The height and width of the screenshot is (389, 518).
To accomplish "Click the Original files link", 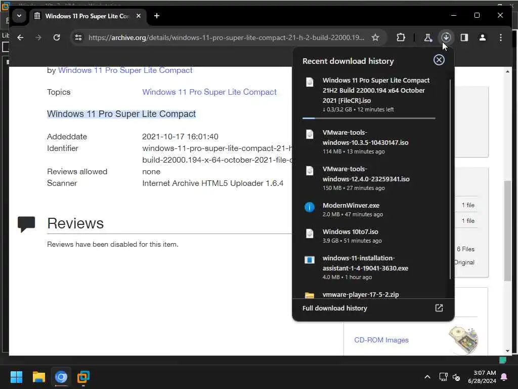I will click(x=464, y=262).
